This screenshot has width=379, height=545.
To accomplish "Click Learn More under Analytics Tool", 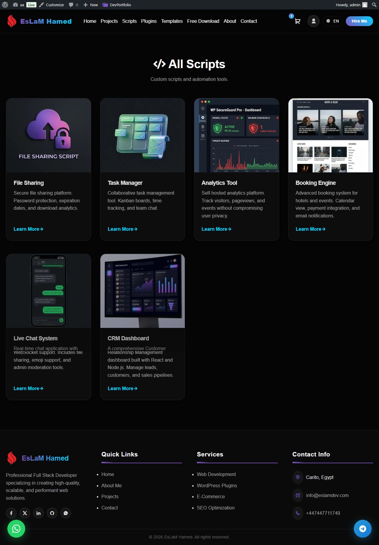I will point(216,229).
